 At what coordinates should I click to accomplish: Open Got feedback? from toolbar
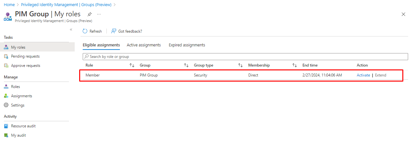click(x=126, y=31)
